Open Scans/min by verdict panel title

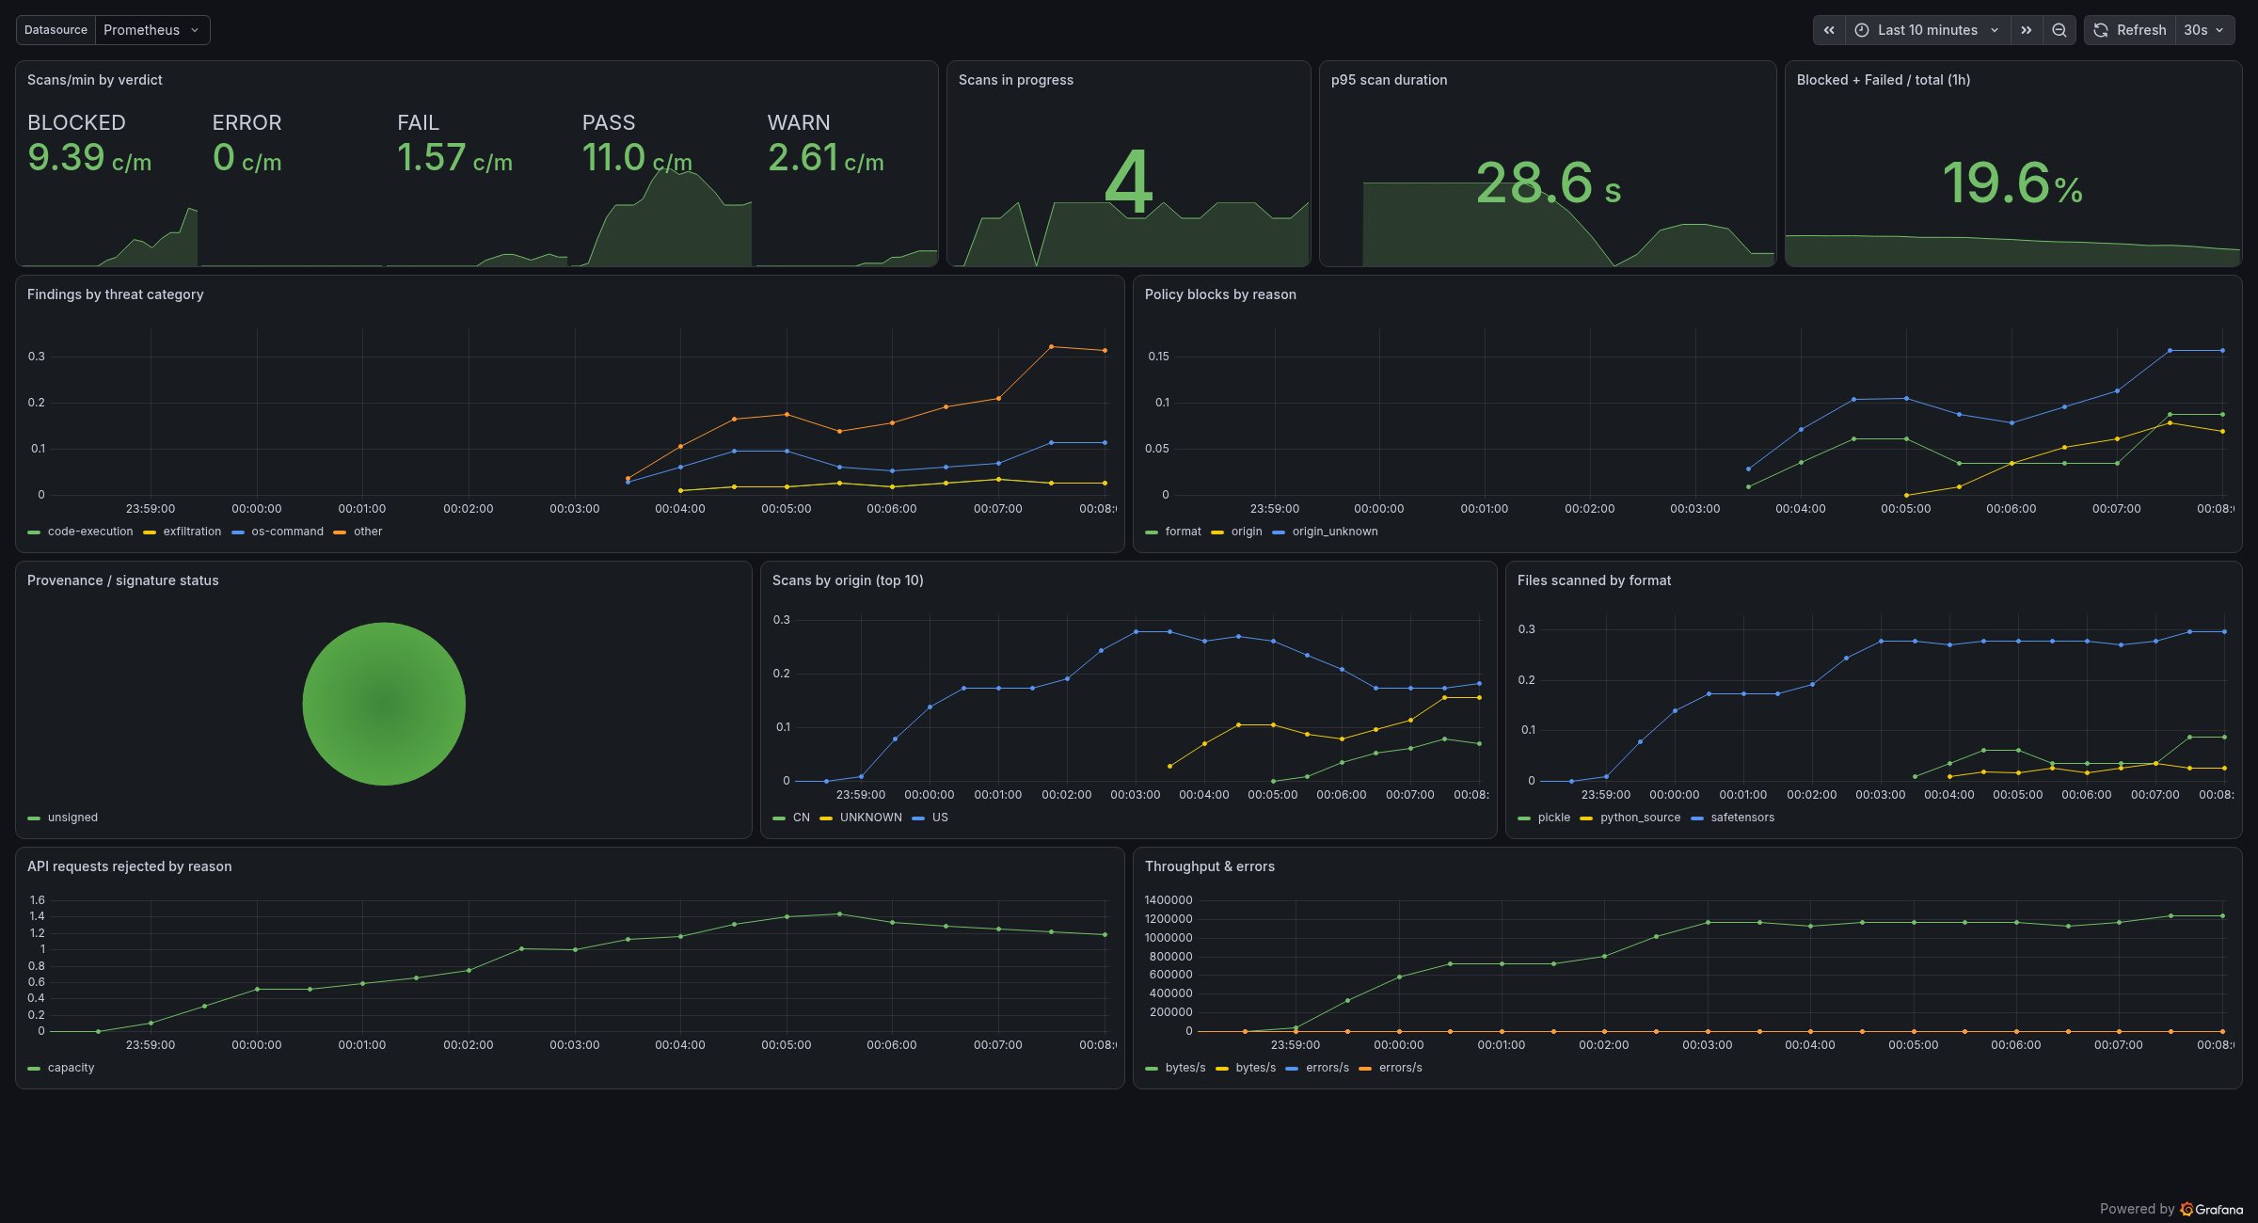tap(95, 80)
